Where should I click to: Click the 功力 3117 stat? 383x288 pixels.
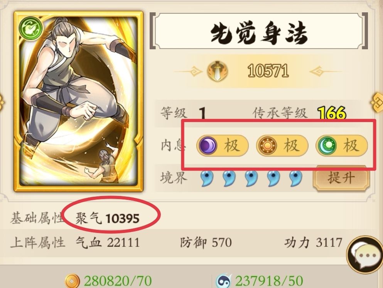pyautogui.click(x=313, y=243)
